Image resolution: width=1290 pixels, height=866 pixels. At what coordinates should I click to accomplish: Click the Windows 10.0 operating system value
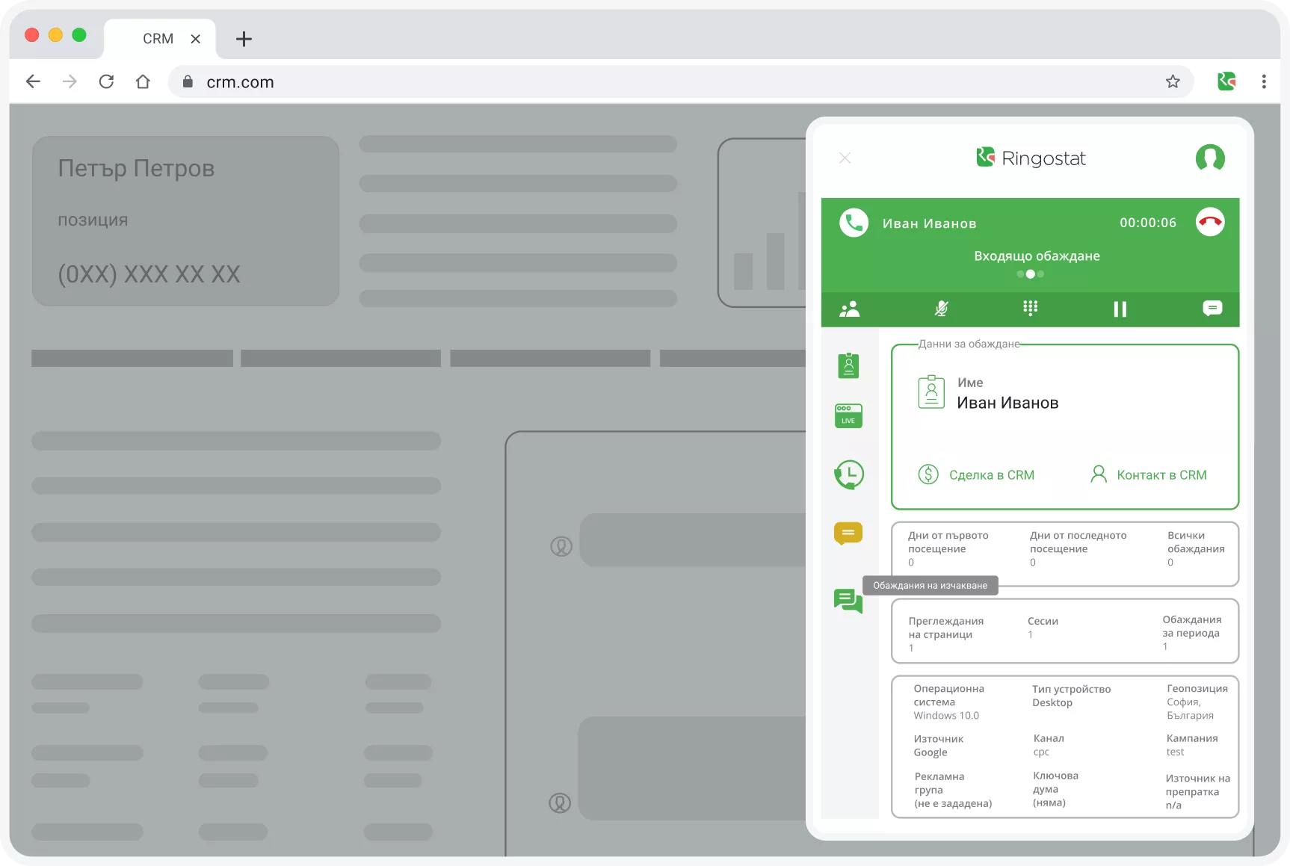(x=946, y=716)
